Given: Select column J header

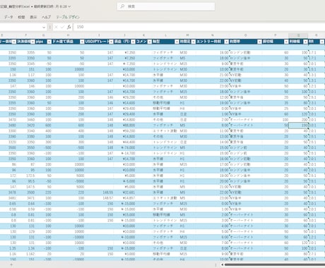Looking at the screenshot, I should pos(124,35).
